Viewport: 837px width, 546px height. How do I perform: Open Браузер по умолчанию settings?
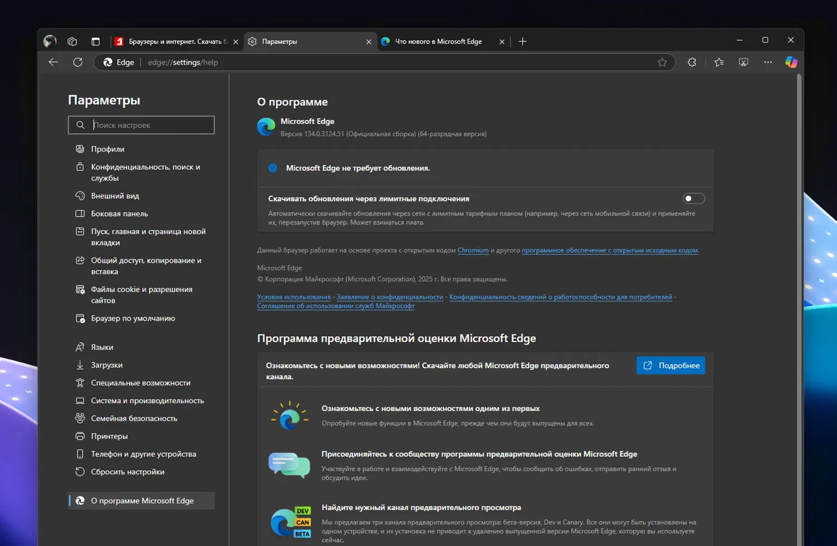click(142, 318)
